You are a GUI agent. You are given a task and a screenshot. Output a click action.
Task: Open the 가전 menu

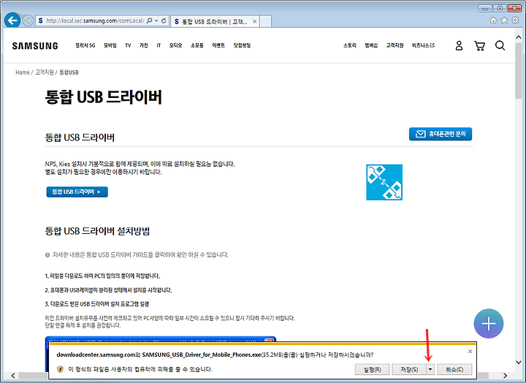coord(144,45)
